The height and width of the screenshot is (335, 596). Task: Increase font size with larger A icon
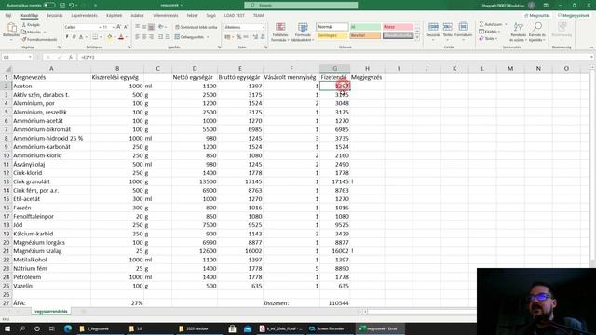[x=119, y=27]
